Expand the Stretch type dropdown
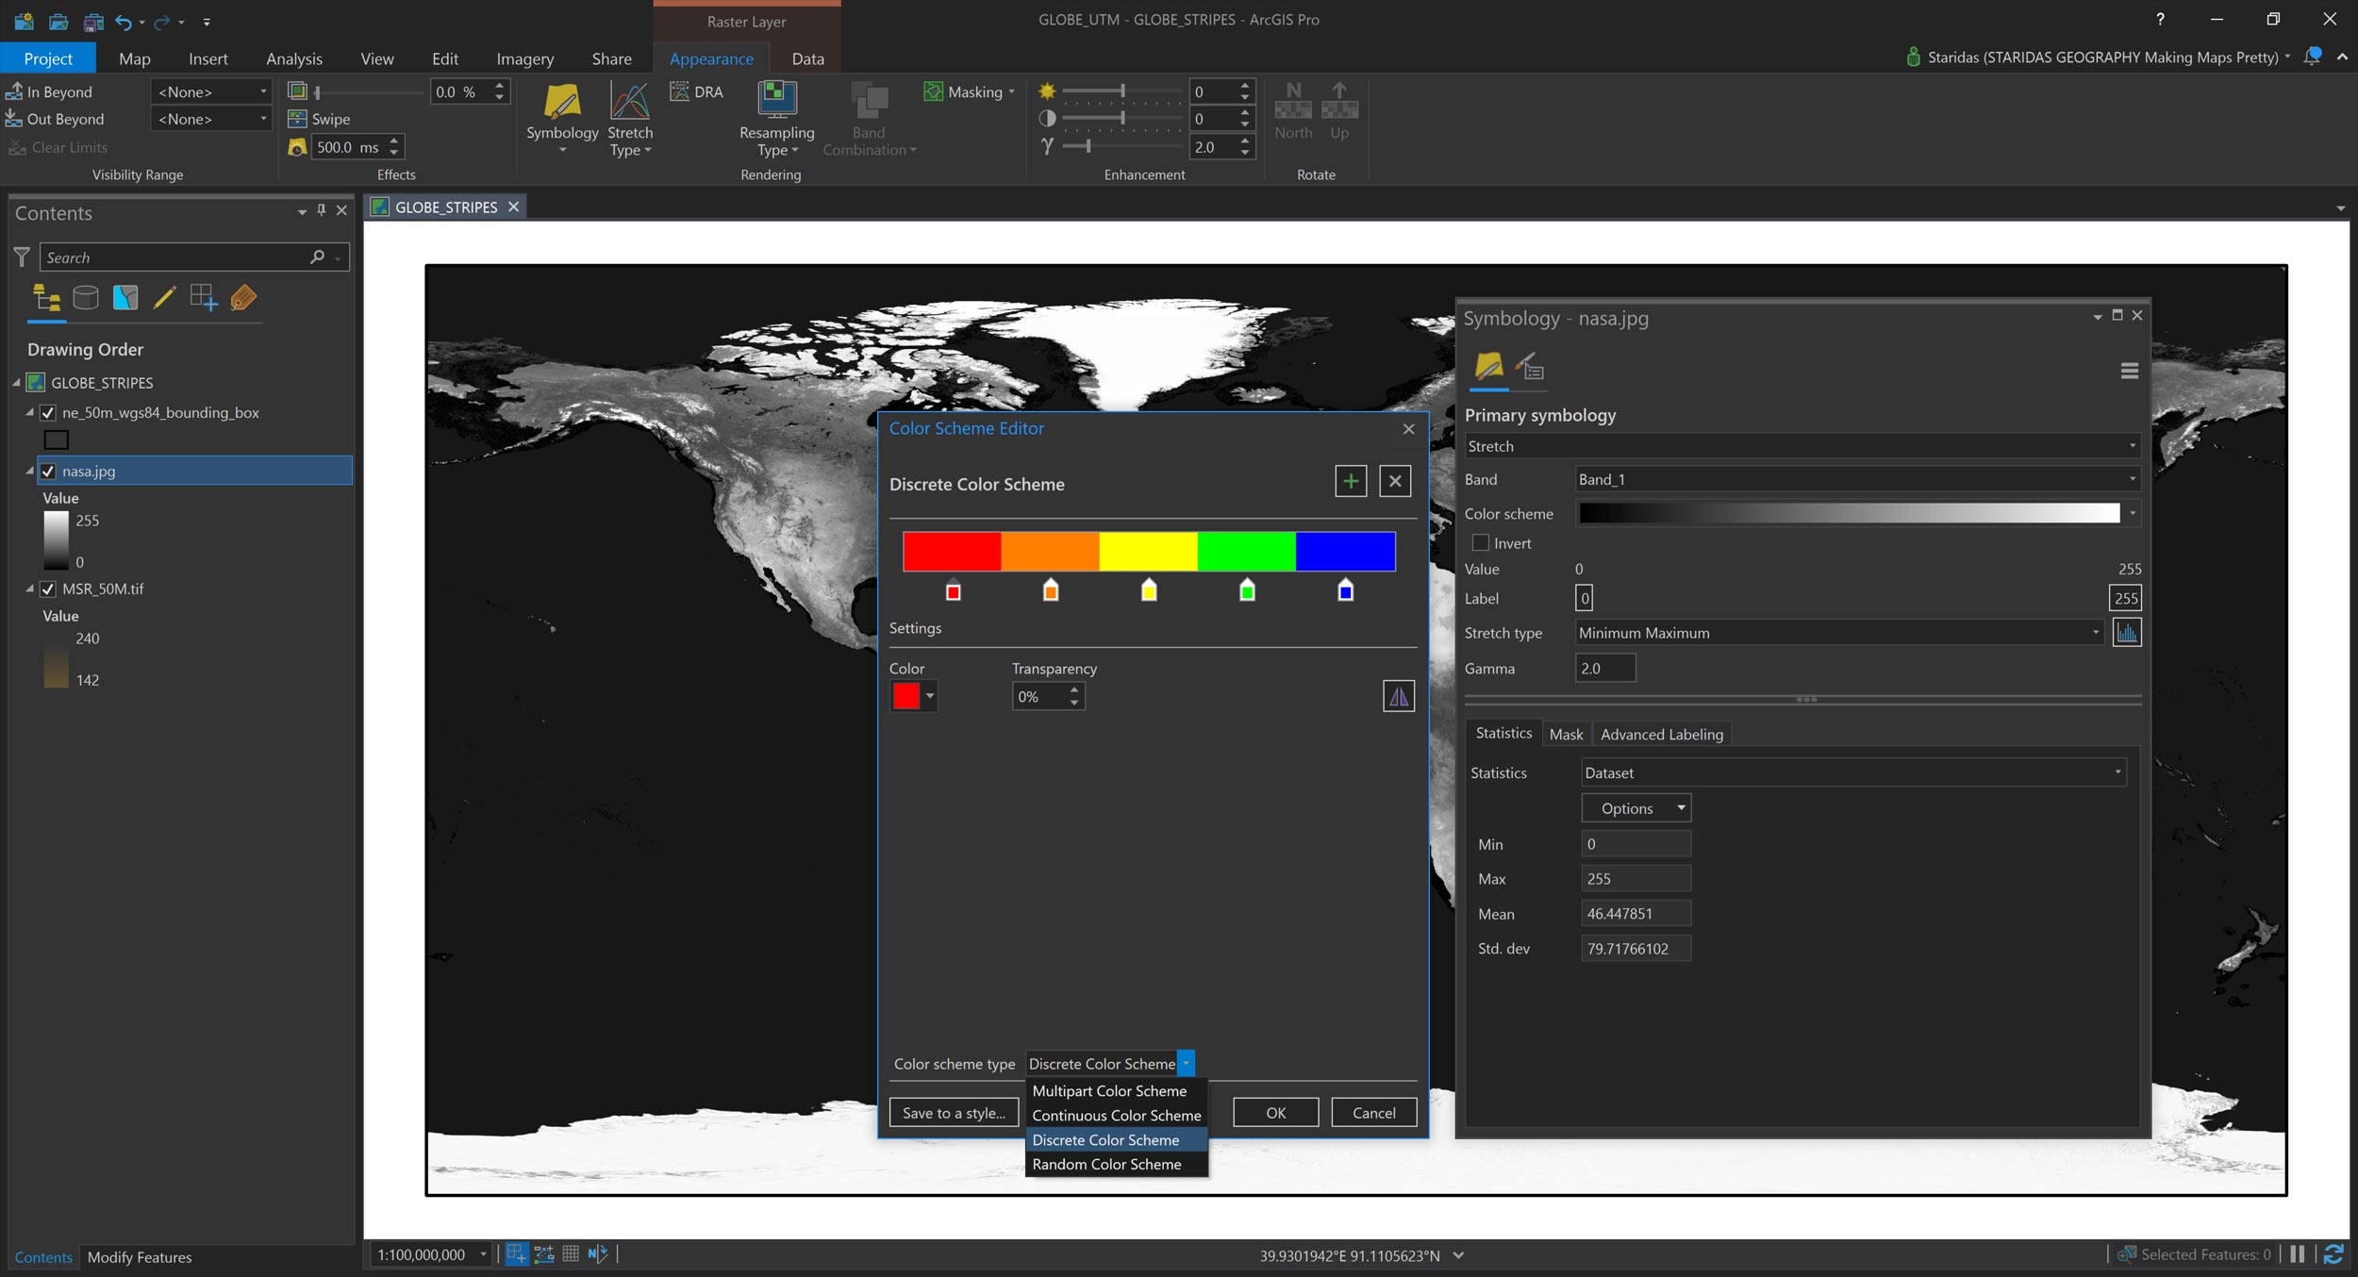The width and height of the screenshot is (2358, 1277). click(x=2095, y=633)
